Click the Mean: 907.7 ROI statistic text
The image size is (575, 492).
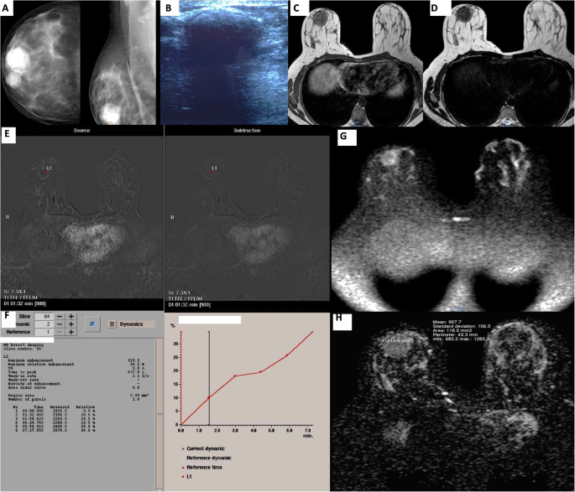447,322
